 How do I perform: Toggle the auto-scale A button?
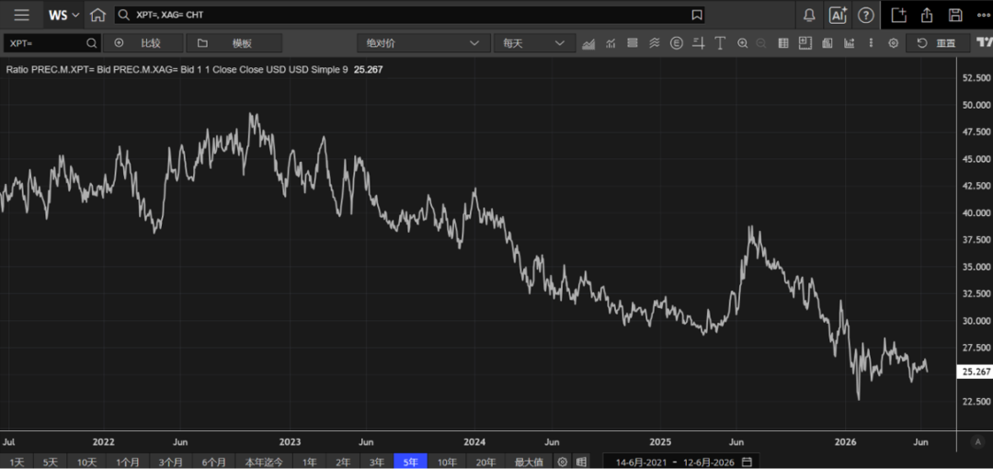979,441
